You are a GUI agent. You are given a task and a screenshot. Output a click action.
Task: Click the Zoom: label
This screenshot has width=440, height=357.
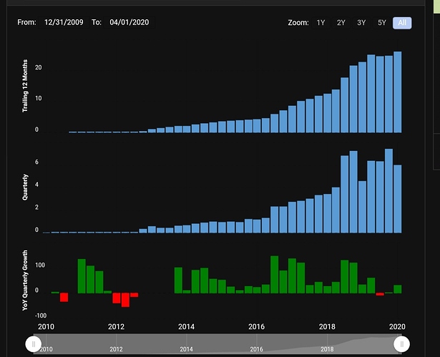tap(298, 23)
